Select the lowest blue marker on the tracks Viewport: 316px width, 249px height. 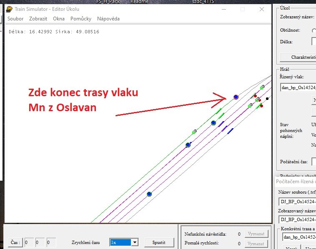pyautogui.click(x=149, y=194)
